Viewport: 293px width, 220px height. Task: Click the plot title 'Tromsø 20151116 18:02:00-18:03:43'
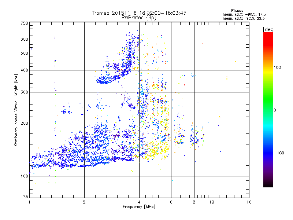(x=139, y=13)
